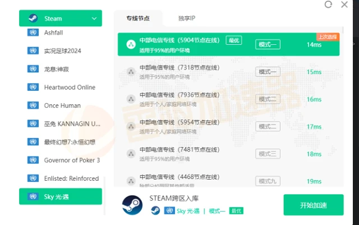
Task: Open 模式二 dropdown on the 17ms line
Action: [x=268, y=126]
